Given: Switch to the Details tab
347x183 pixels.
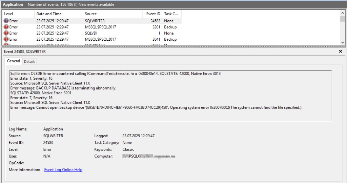Looking at the screenshot, I should (29, 61).
